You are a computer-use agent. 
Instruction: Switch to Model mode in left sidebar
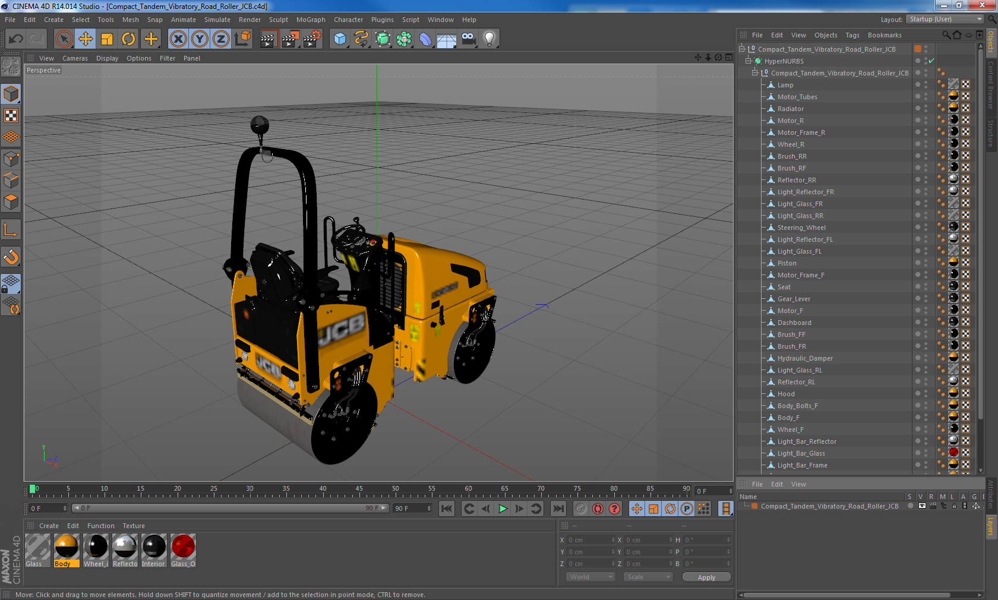coord(11,94)
